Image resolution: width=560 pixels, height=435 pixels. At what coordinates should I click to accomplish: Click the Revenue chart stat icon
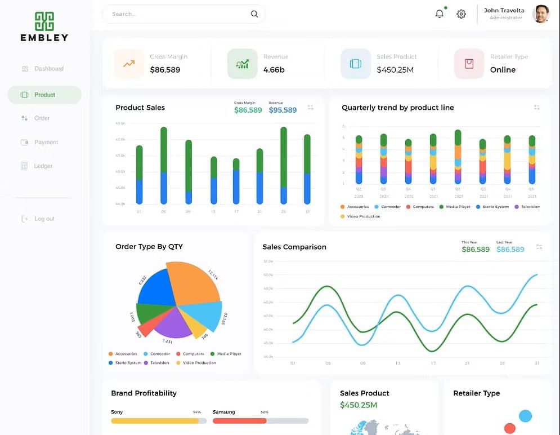click(x=241, y=63)
